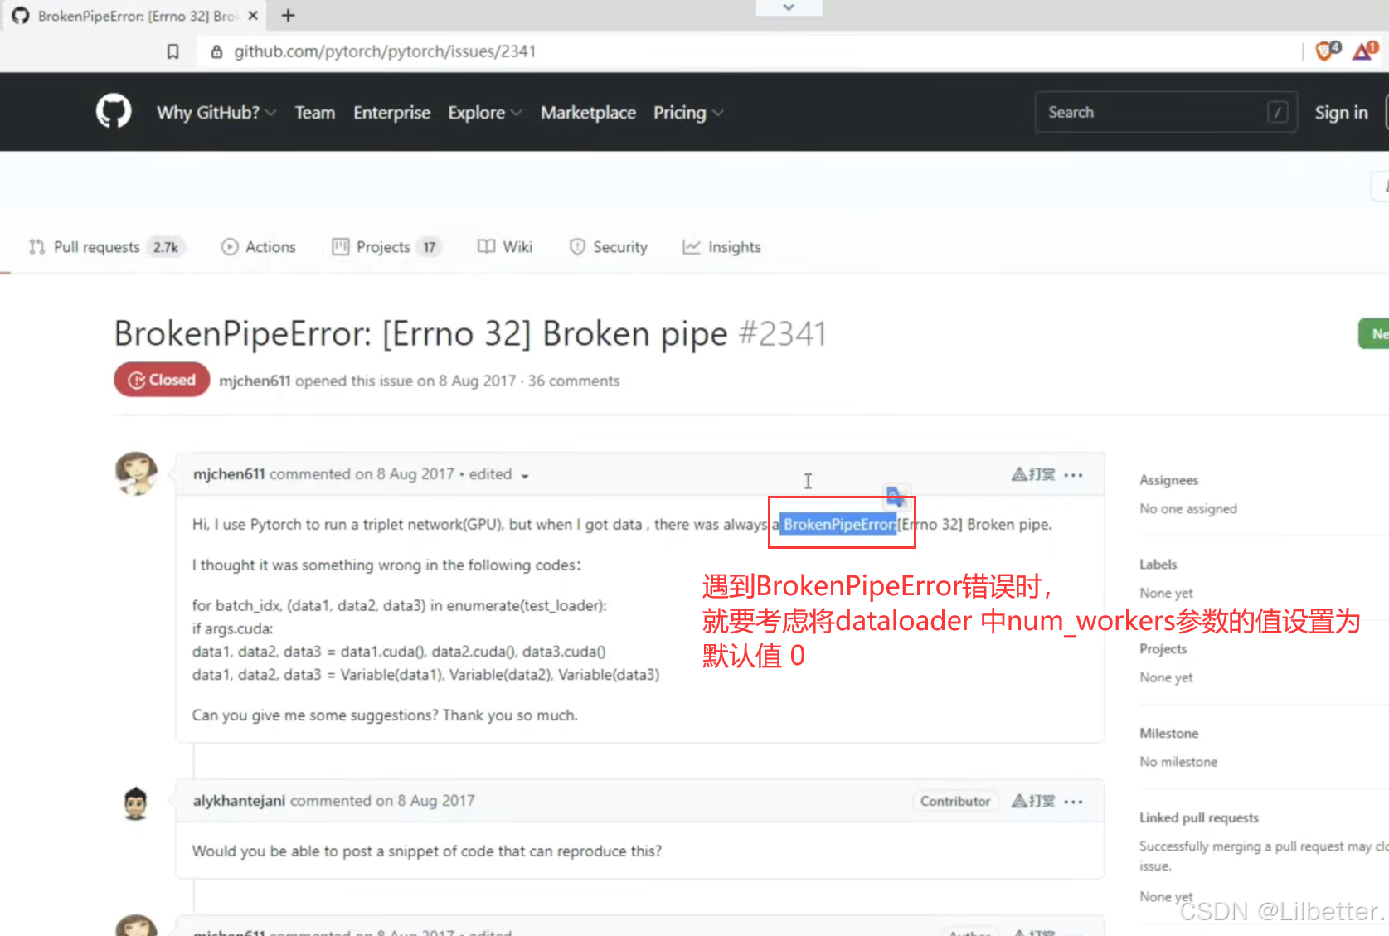Expand the Pricing menu

coord(688,113)
